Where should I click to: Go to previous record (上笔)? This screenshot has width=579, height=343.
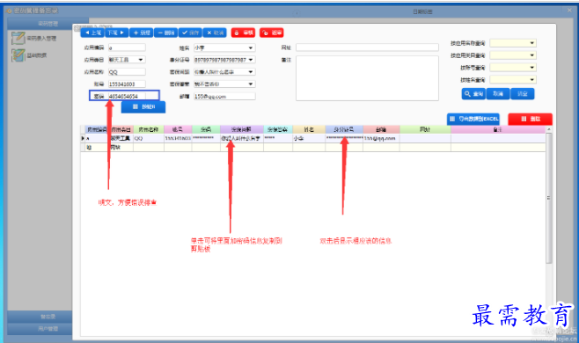[92, 33]
